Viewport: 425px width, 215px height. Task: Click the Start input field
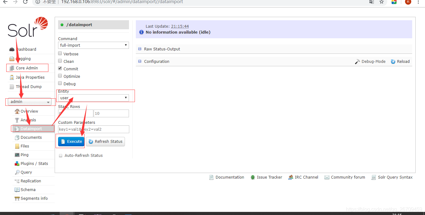pos(76,114)
